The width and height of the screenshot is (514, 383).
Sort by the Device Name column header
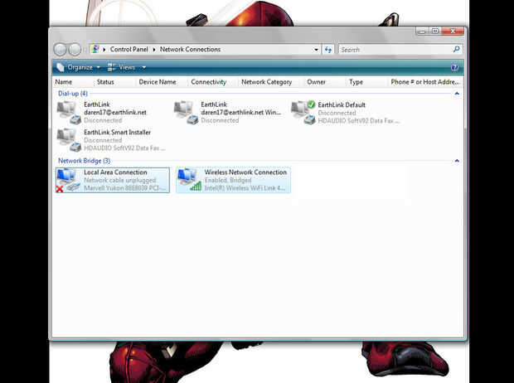coord(158,82)
